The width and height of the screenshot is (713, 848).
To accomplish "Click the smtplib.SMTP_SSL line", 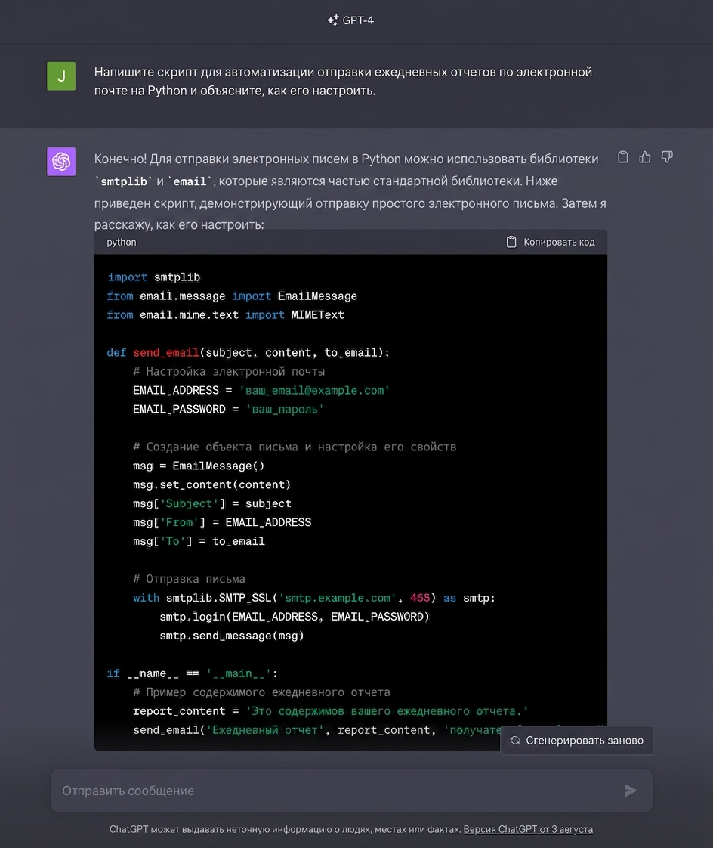I will coord(314,598).
